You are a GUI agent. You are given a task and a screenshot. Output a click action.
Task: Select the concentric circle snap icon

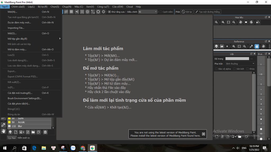point(87,12)
